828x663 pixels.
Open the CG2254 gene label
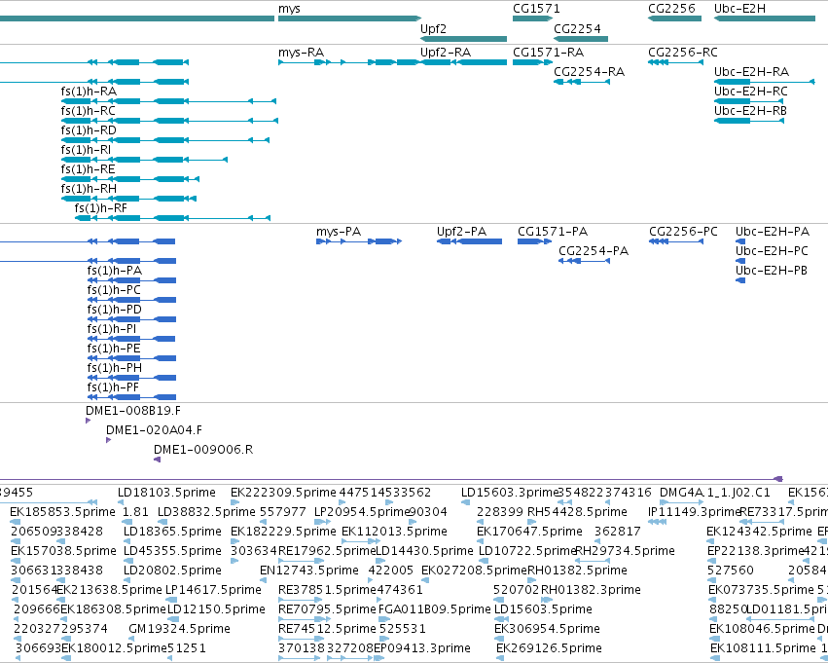577,28
